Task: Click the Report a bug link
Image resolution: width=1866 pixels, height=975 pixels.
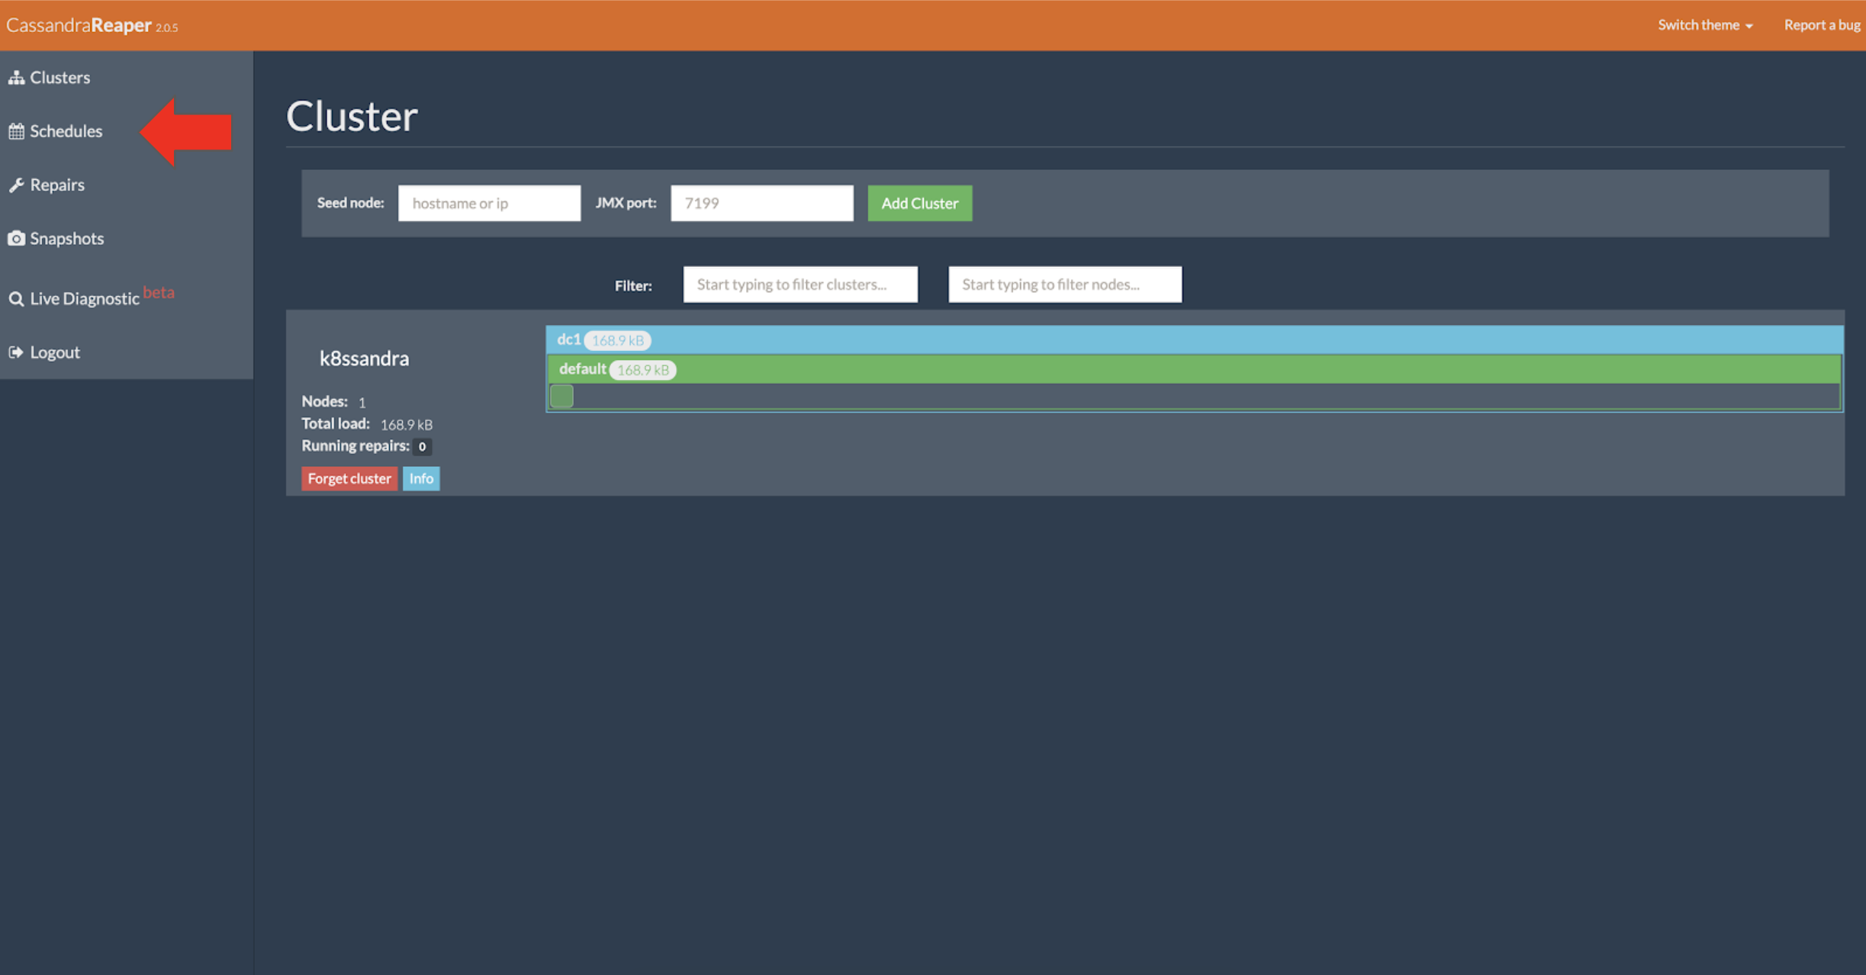Action: tap(1814, 24)
